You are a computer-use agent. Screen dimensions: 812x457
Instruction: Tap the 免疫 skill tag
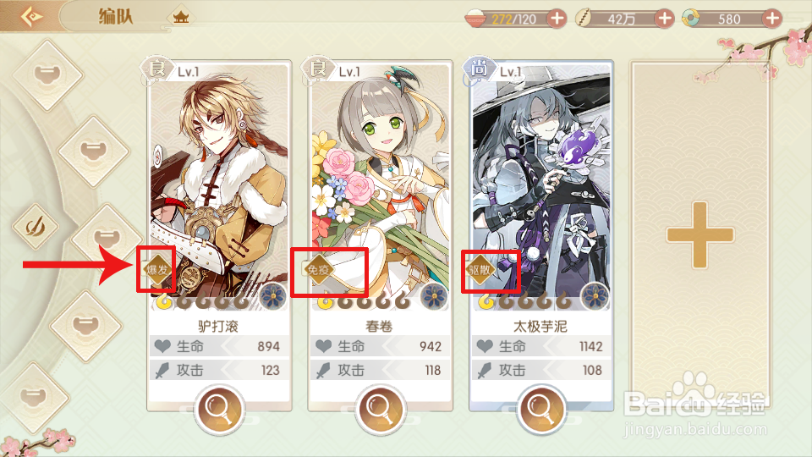(319, 269)
